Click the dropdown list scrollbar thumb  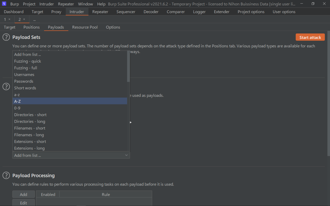coord(128,66)
